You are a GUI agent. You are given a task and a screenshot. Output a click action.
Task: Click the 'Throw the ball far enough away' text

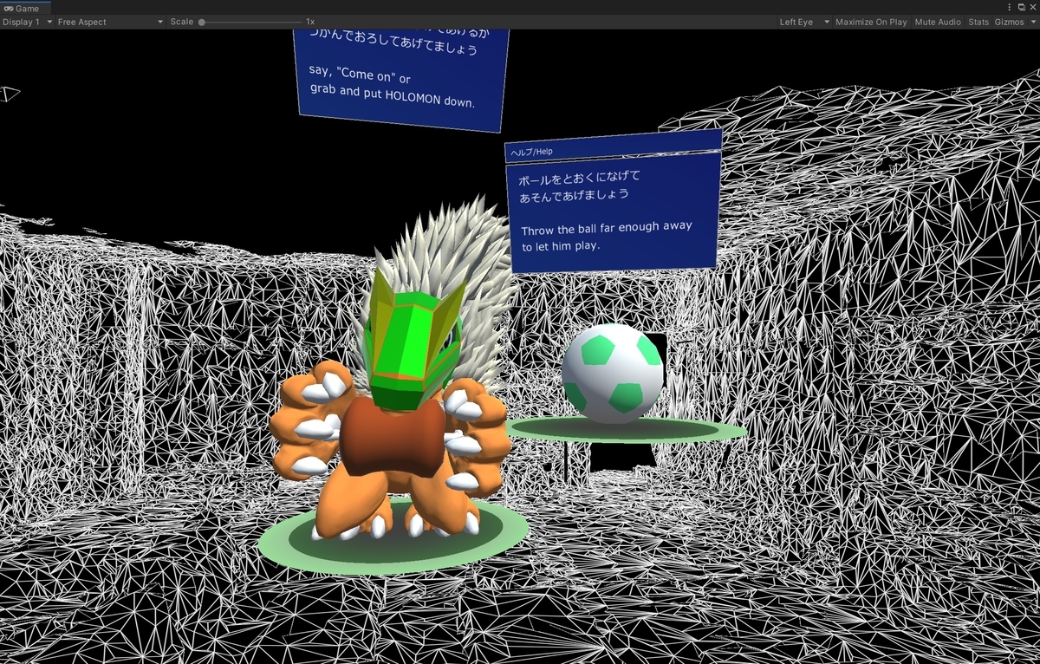click(607, 228)
